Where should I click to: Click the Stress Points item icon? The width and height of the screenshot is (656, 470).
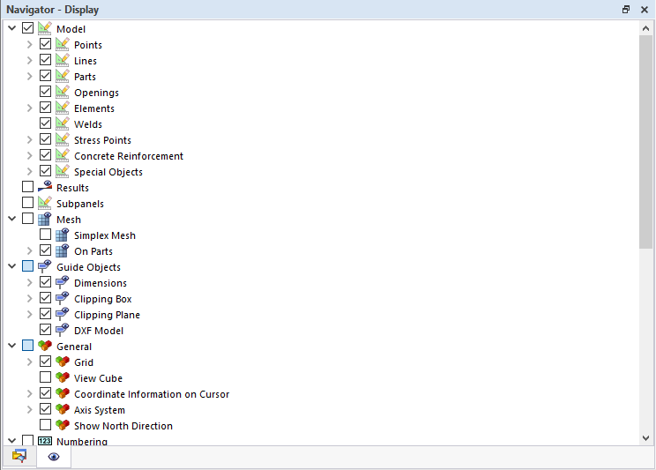coord(63,140)
